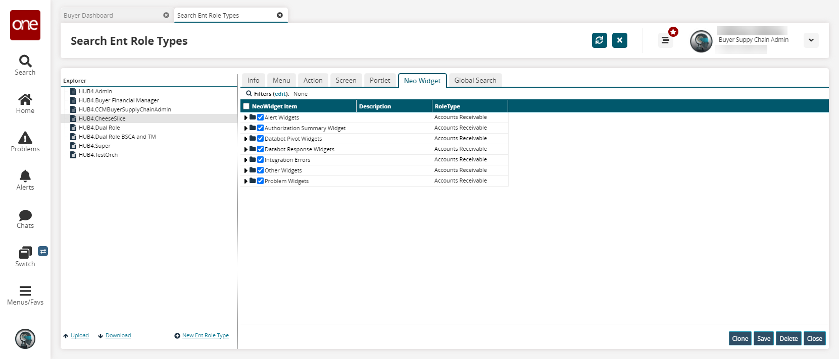Uncheck the Alert Widgets checkbox
This screenshot has height=359, width=839.
click(x=261, y=117)
